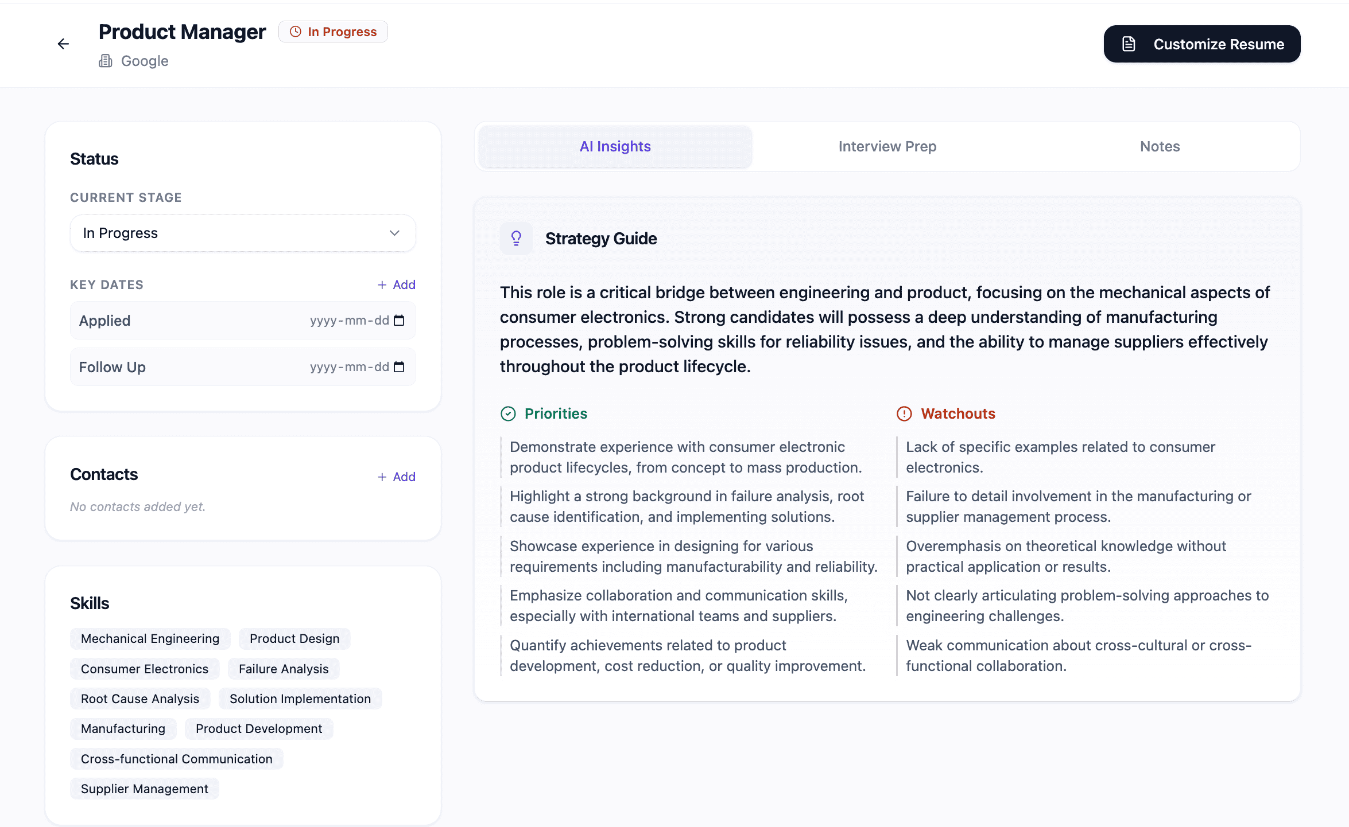Click the Strategy Guide lightbulb icon
The height and width of the screenshot is (827, 1349).
[516, 239]
